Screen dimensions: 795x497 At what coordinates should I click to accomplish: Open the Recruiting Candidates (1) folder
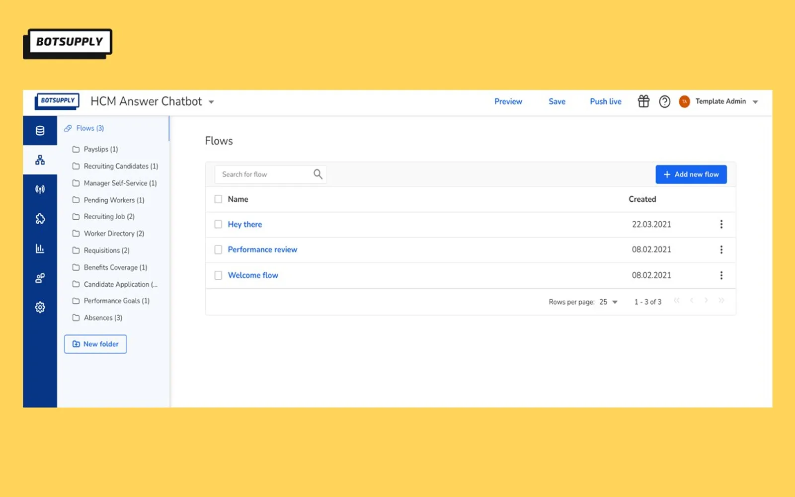(x=115, y=166)
